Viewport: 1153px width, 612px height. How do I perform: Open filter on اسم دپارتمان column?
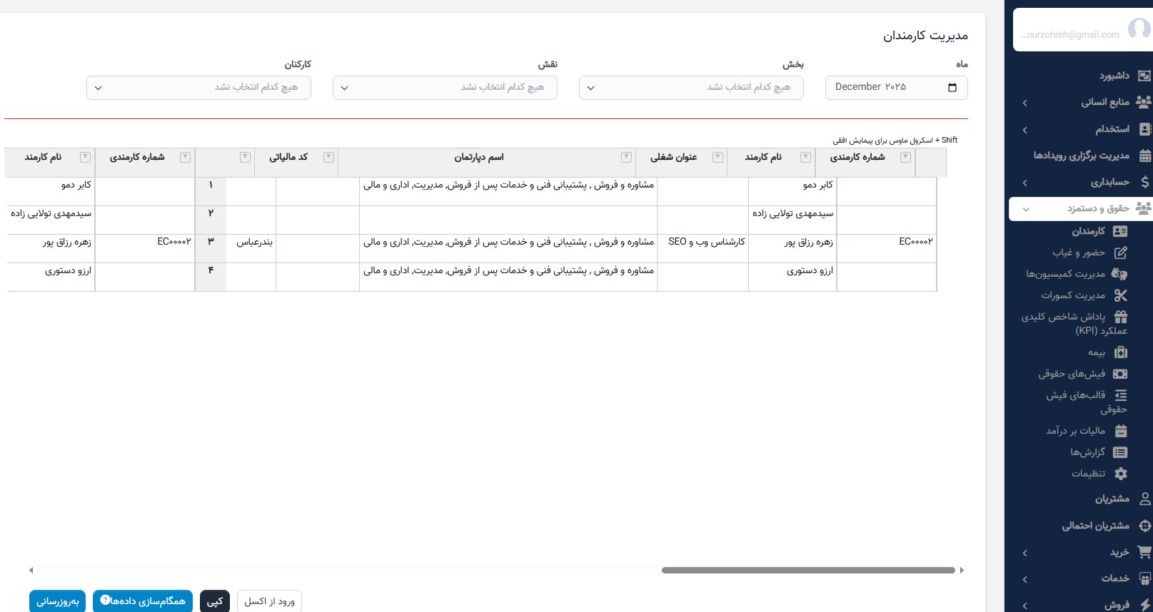point(626,157)
